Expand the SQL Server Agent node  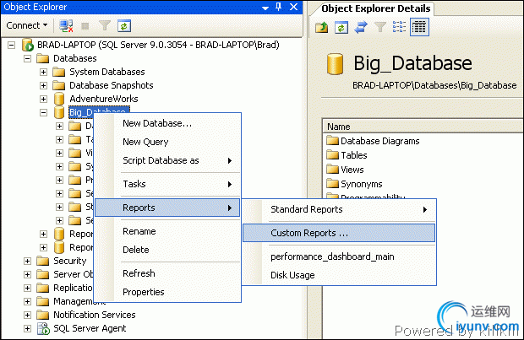pyautogui.click(x=27, y=329)
